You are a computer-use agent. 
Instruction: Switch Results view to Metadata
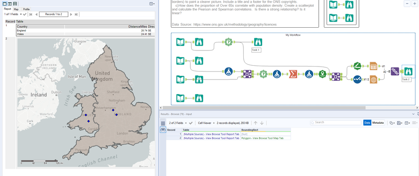click(x=378, y=123)
